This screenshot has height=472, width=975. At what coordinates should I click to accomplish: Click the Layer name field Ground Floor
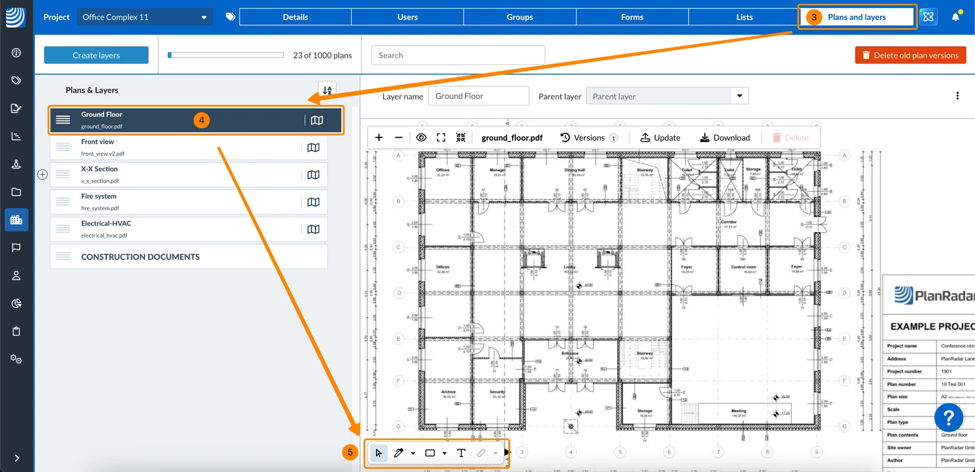[x=478, y=96]
